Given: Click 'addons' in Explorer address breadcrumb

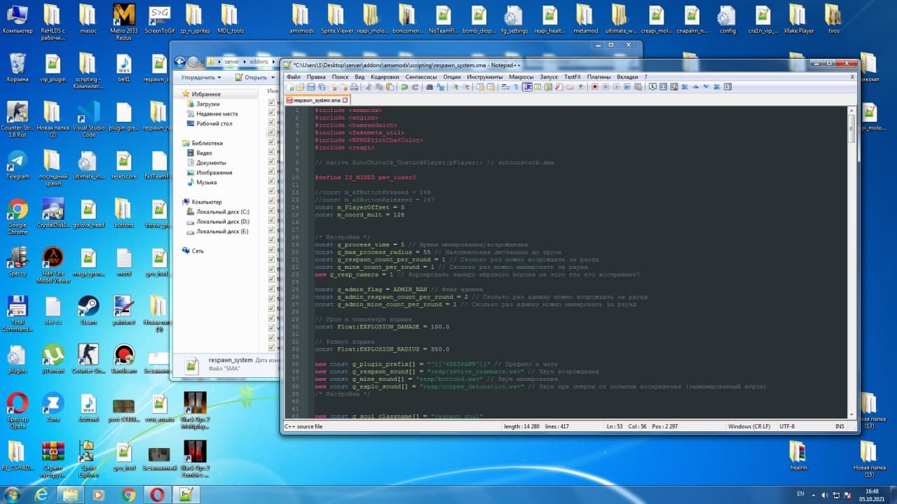Looking at the screenshot, I should click(259, 62).
